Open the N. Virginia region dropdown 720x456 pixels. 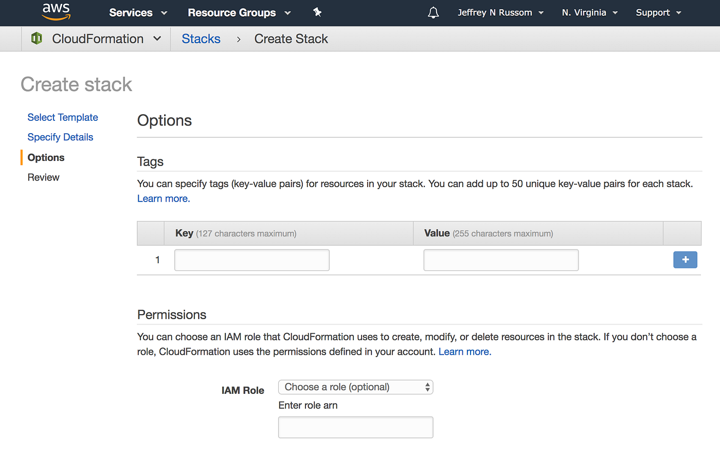[589, 13]
